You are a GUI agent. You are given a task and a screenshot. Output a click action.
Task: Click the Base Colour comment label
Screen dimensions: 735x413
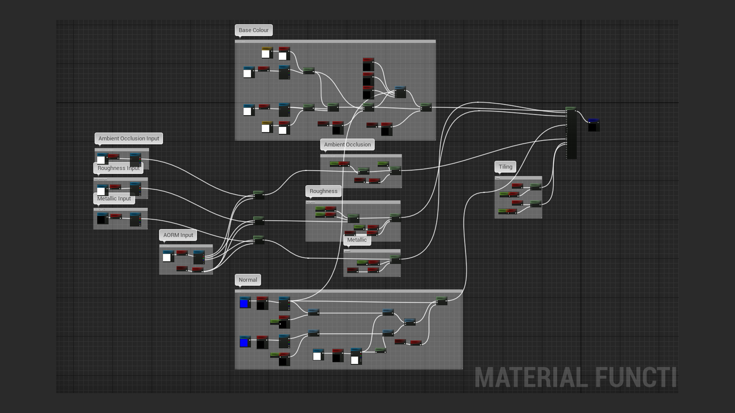253,30
